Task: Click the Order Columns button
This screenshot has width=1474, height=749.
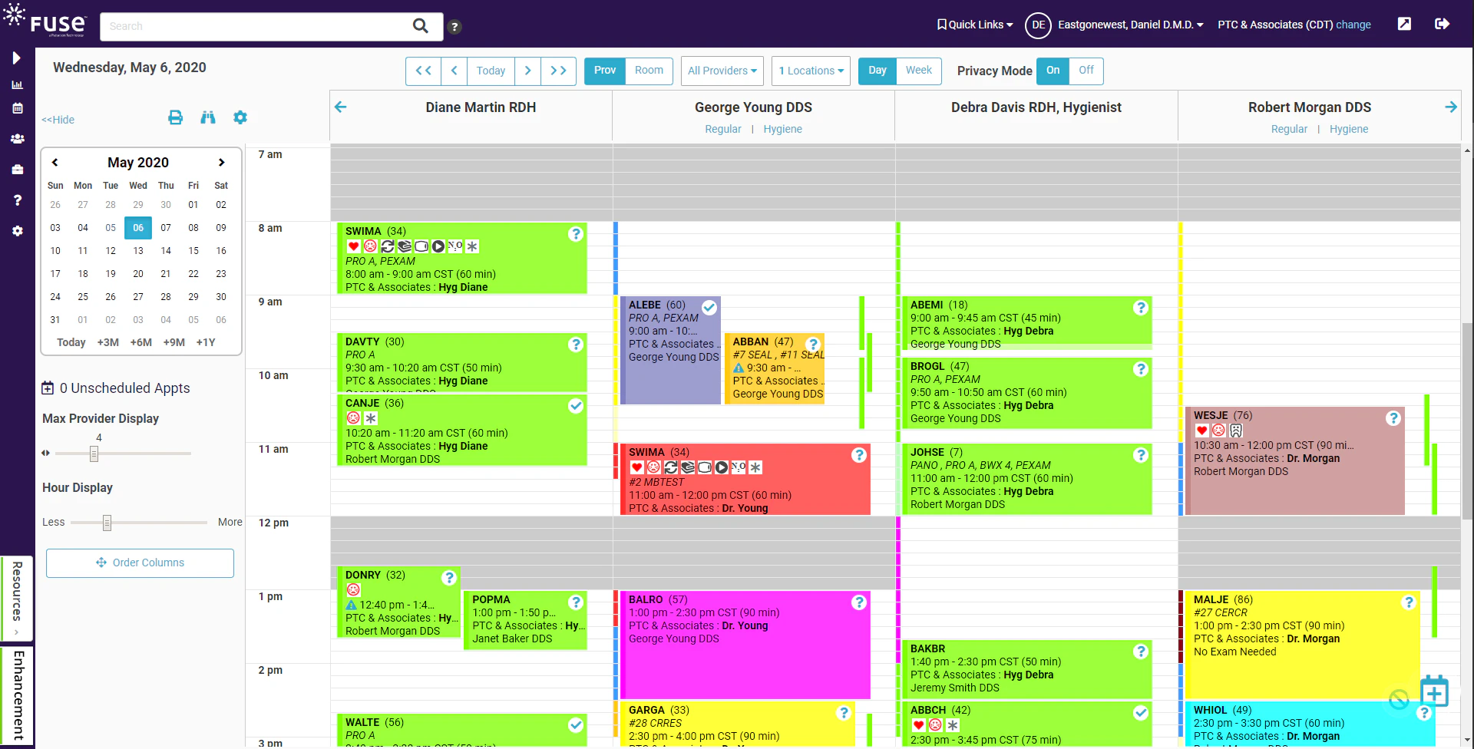Action: pos(140,563)
